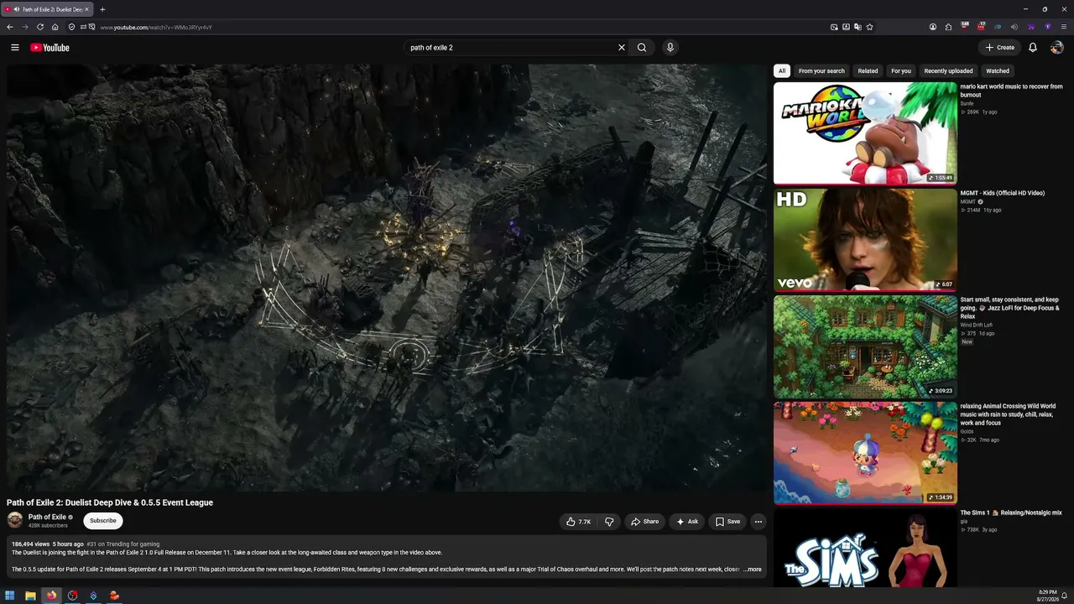Bookmark this page with the star
1074x604 pixels.
click(869, 27)
